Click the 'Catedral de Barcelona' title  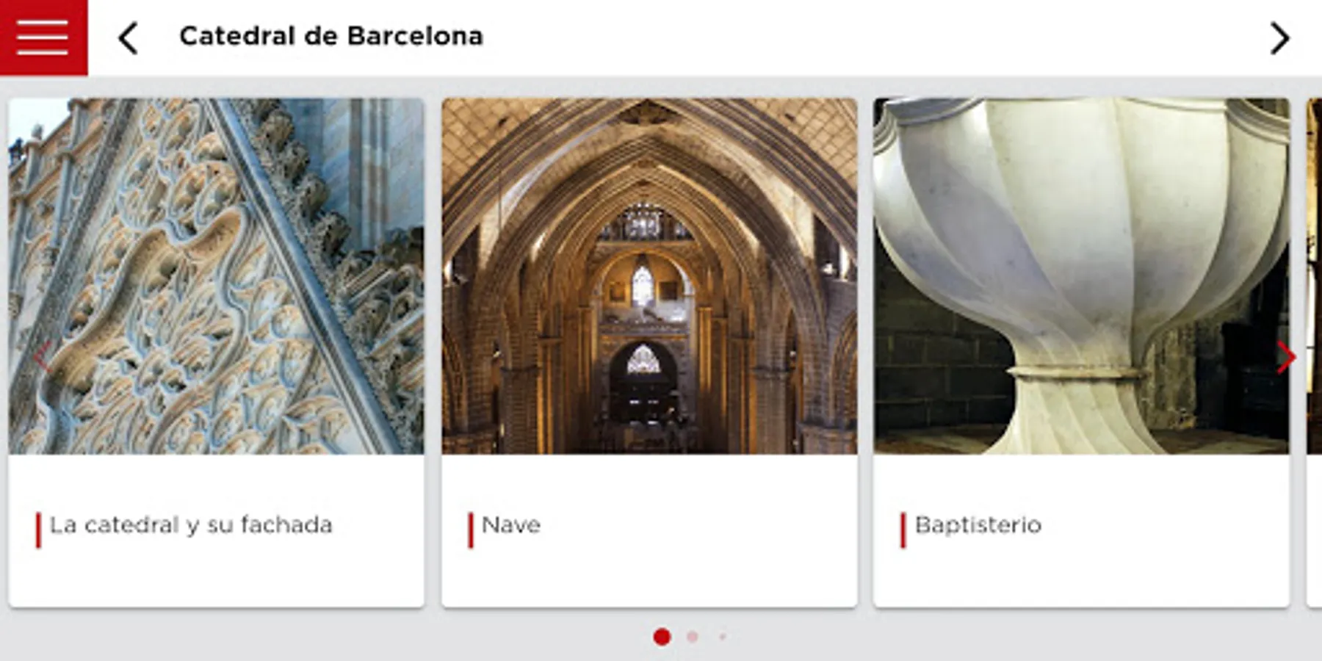tap(331, 36)
